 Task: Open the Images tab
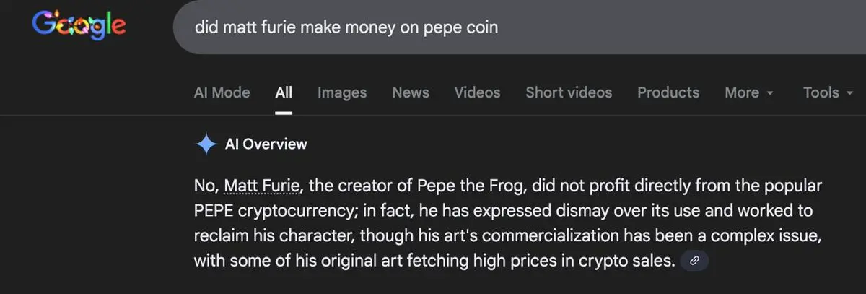pyautogui.click(x=342, y=92)
